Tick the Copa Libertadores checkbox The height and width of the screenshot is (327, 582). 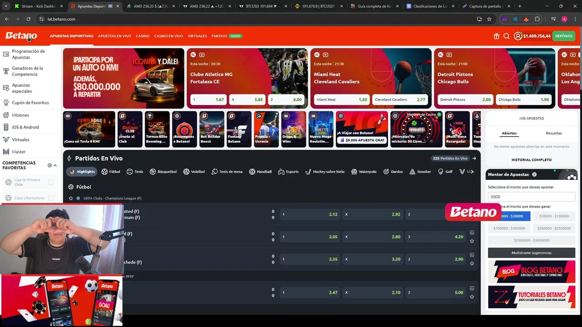tap(51, 198)
